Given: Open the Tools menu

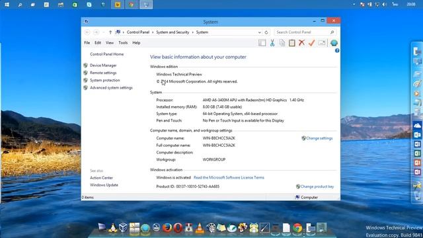Looking at the screenshot, I should tap(123, 43).
